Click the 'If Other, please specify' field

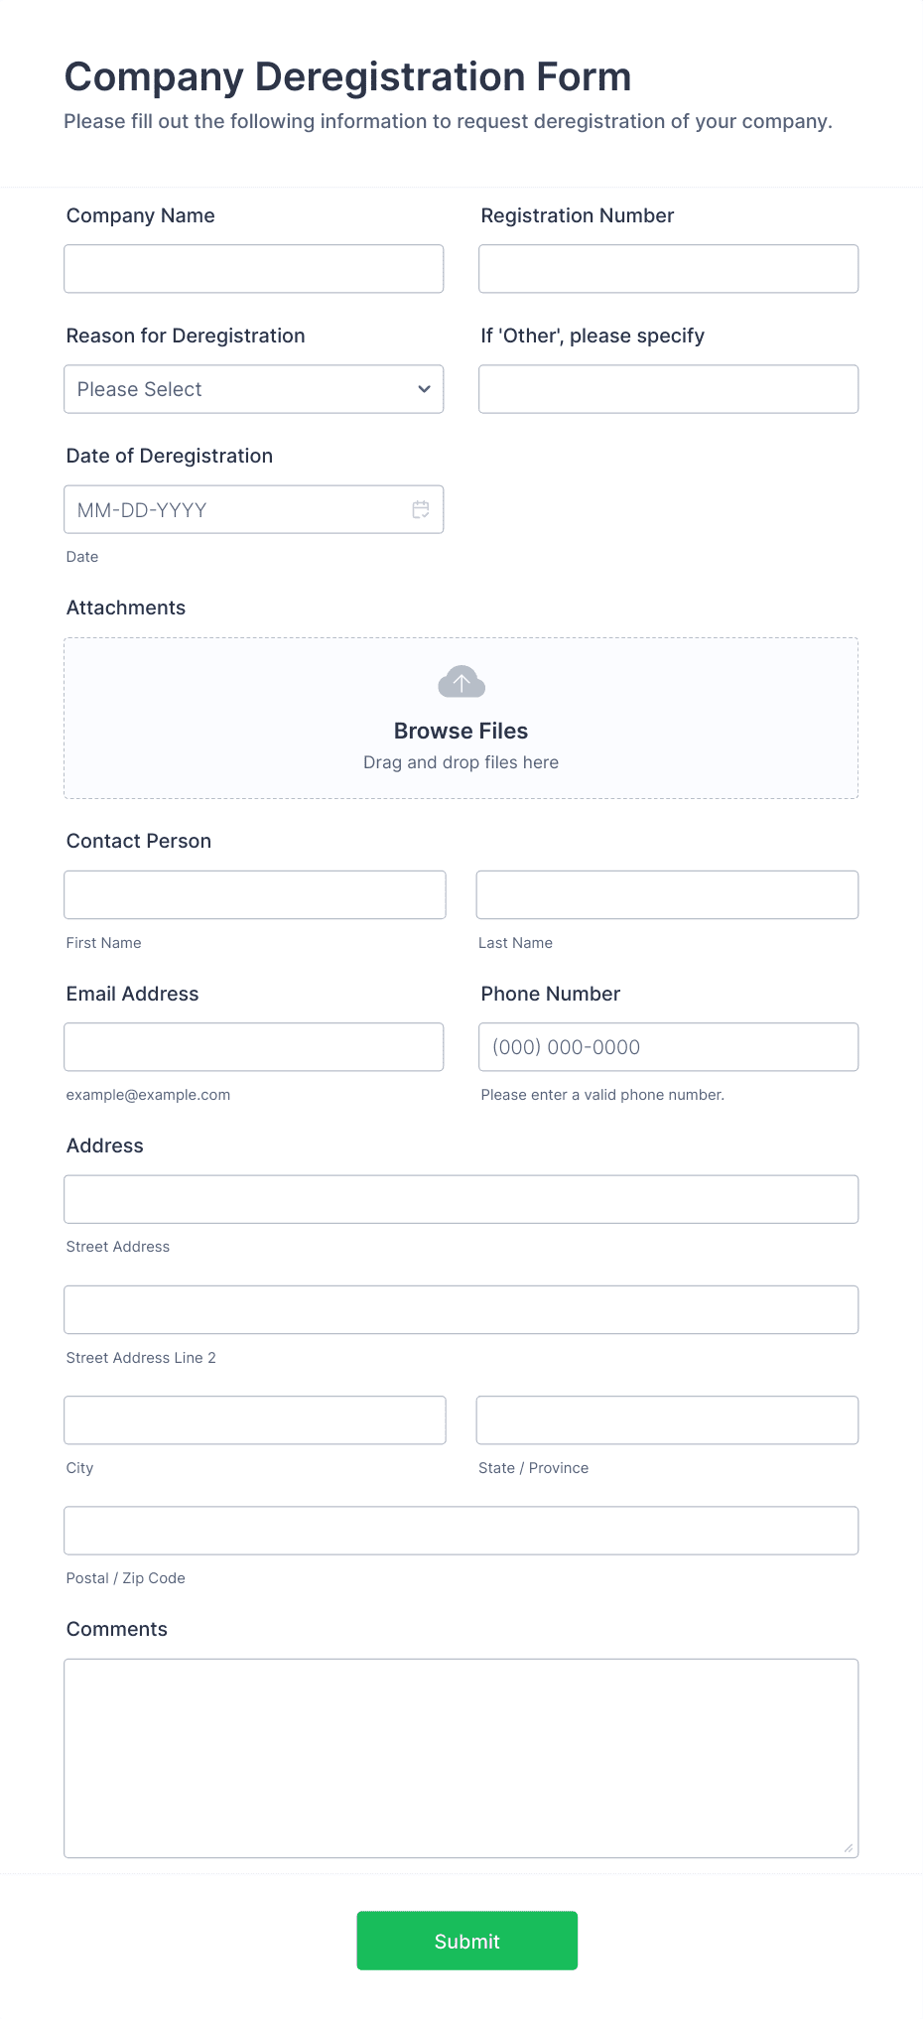(x=669, y=389)
